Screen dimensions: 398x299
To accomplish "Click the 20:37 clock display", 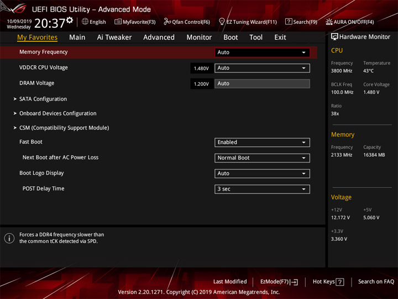I will tap(50, 23).
